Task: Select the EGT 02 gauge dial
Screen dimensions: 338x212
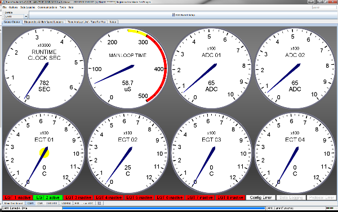Action: coord(128,153)
